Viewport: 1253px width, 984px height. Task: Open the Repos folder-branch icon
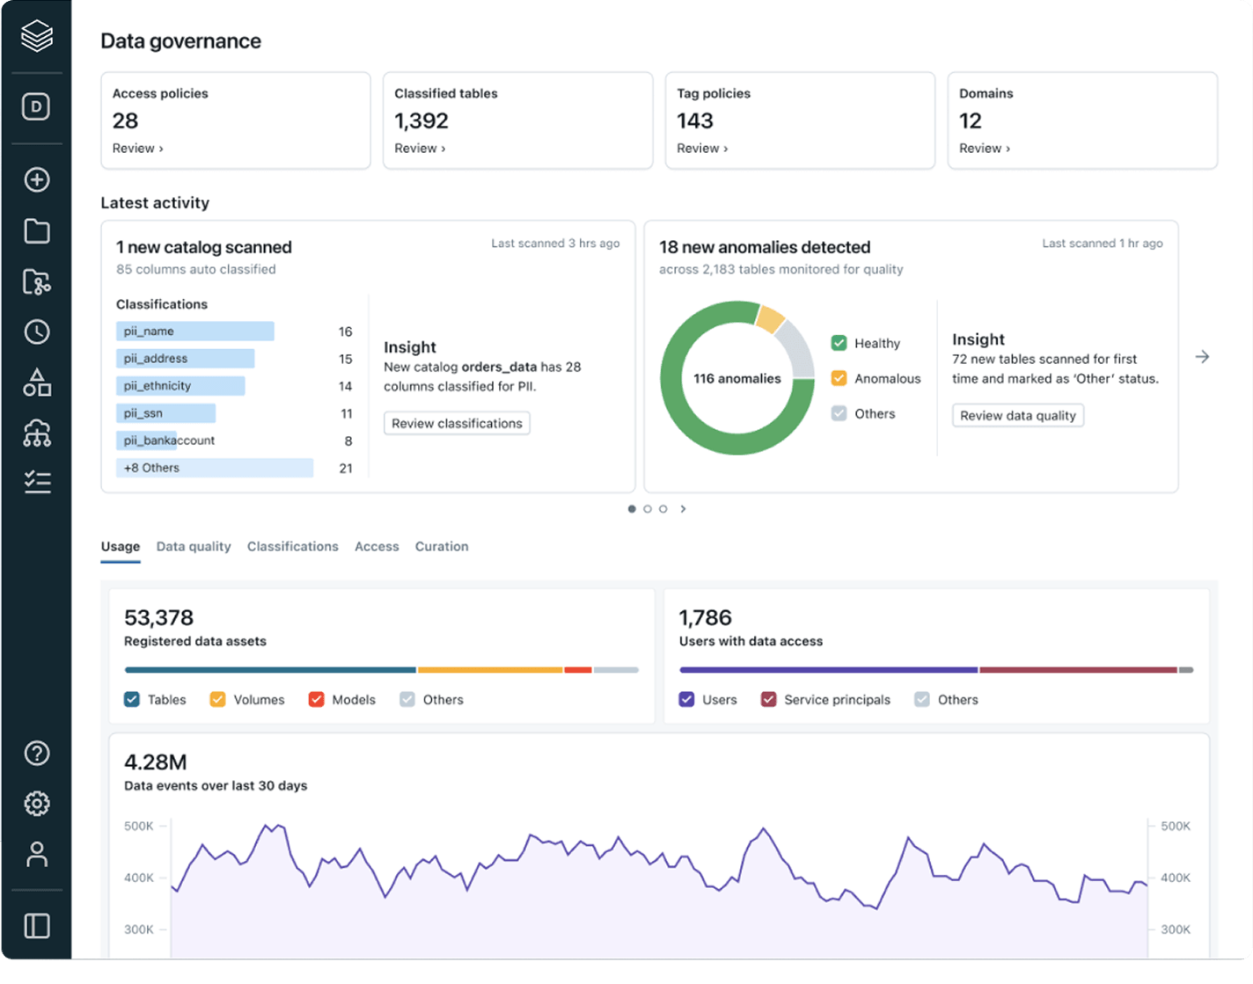(x=37, y=281)
